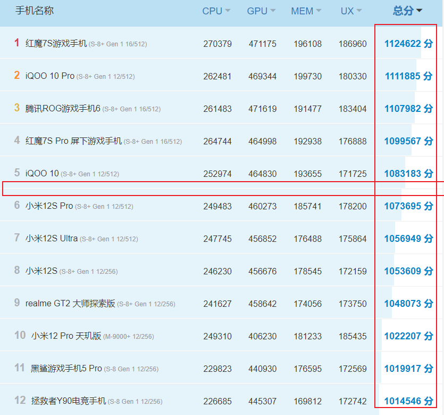This screenshot has height=415, width=444.
Task: Click the 手机名称 column header
Action: point(34,11)
